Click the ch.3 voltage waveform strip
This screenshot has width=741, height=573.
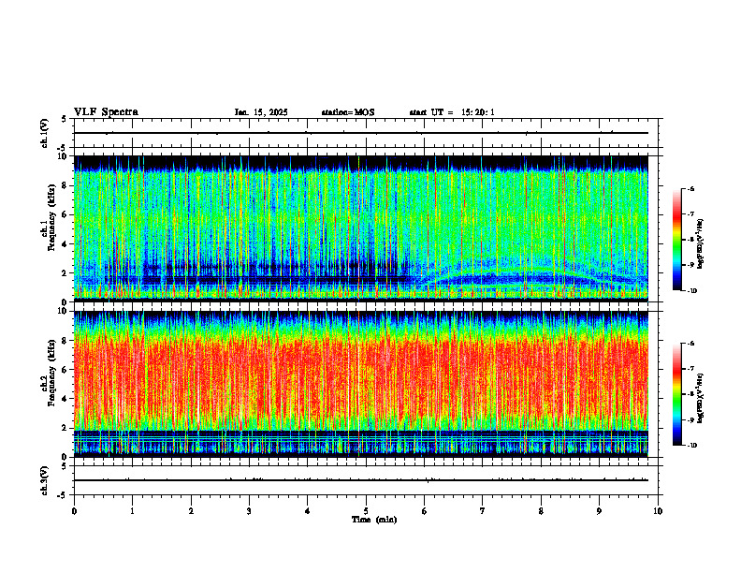[366, 480]
